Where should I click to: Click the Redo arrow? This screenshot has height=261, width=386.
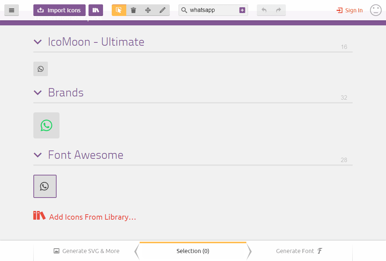click(x=278, y=10)
